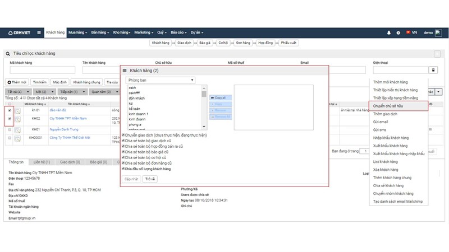Open the Khách hàng nav tab
Image resolution: width=449 pixels, height=252 pixels.
coord(55,32)
